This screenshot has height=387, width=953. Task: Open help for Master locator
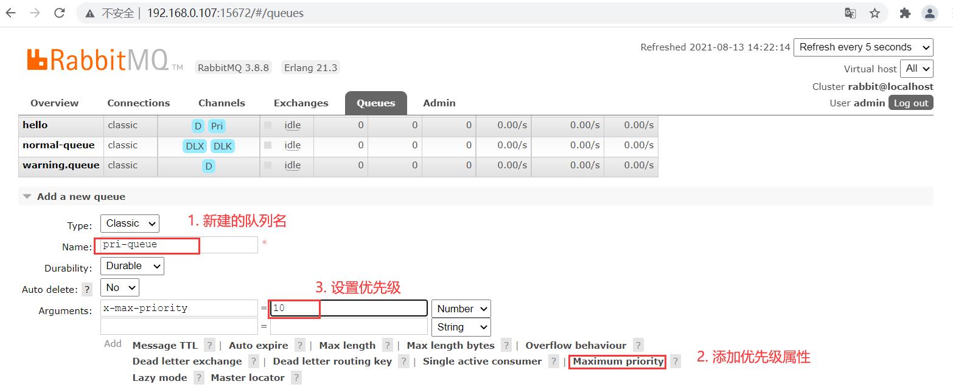click(296, 377)
